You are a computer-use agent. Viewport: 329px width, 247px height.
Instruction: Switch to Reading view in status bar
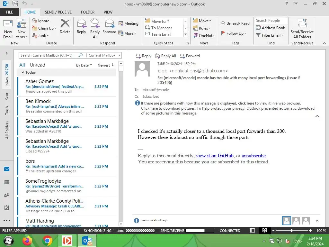264,231
